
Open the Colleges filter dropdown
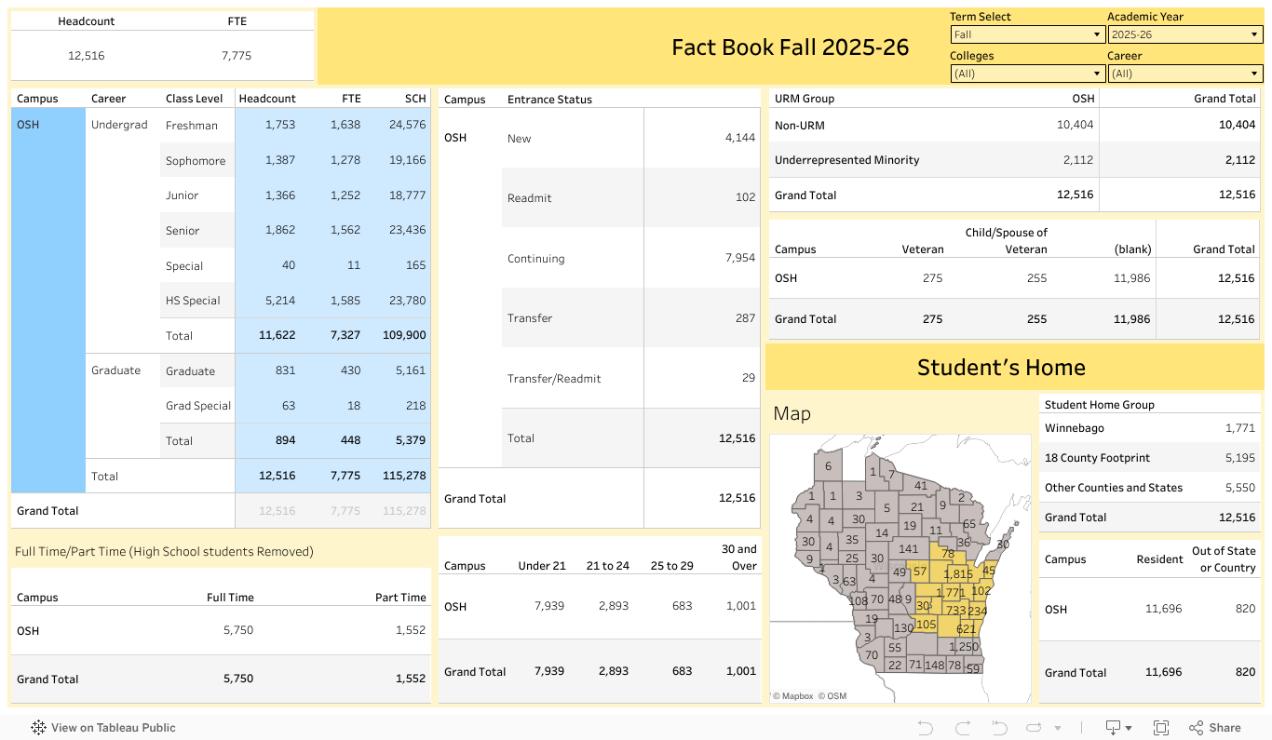(x=1027, y=74)
